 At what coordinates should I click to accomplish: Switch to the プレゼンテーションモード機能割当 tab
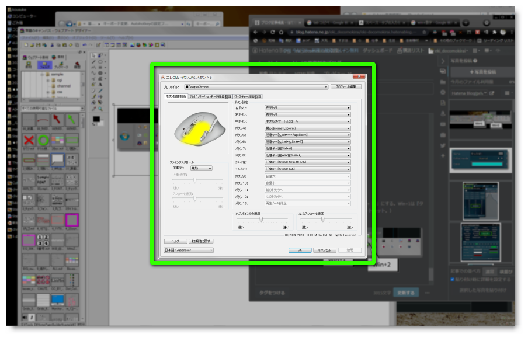click(210, 96)
